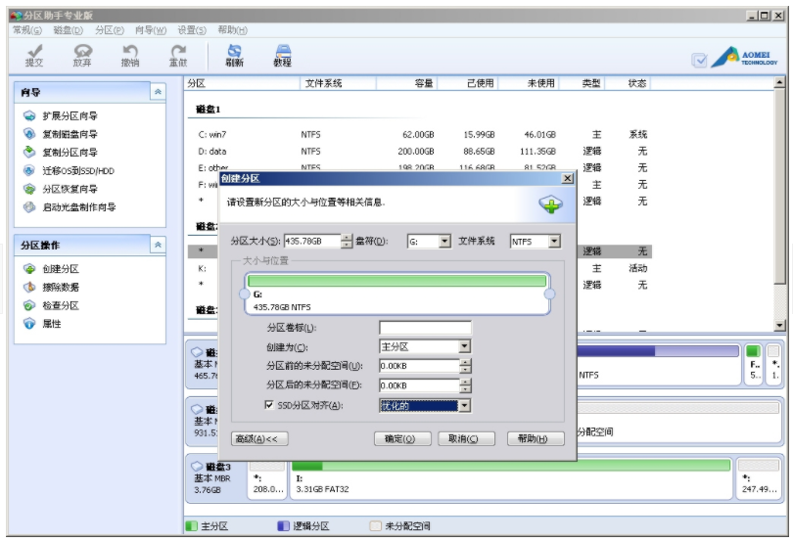Click the 分区前的未分配空间 spinner arrows
The height and width of the screenshot is (542, 793).
click(465, 366)
